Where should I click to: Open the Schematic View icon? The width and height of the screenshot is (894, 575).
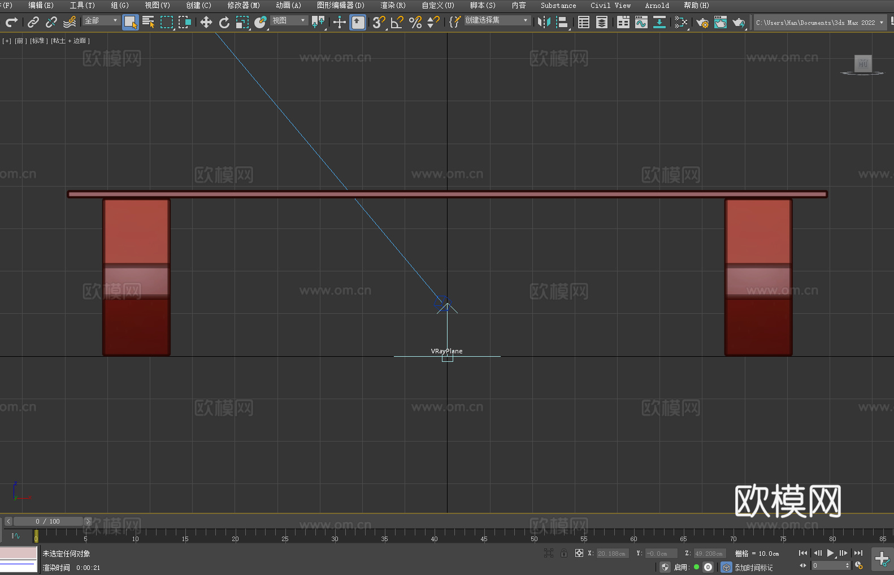pos(681,22)
